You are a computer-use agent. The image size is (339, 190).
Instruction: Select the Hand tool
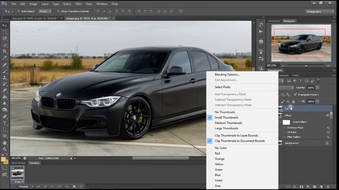[x=5, y=143]
